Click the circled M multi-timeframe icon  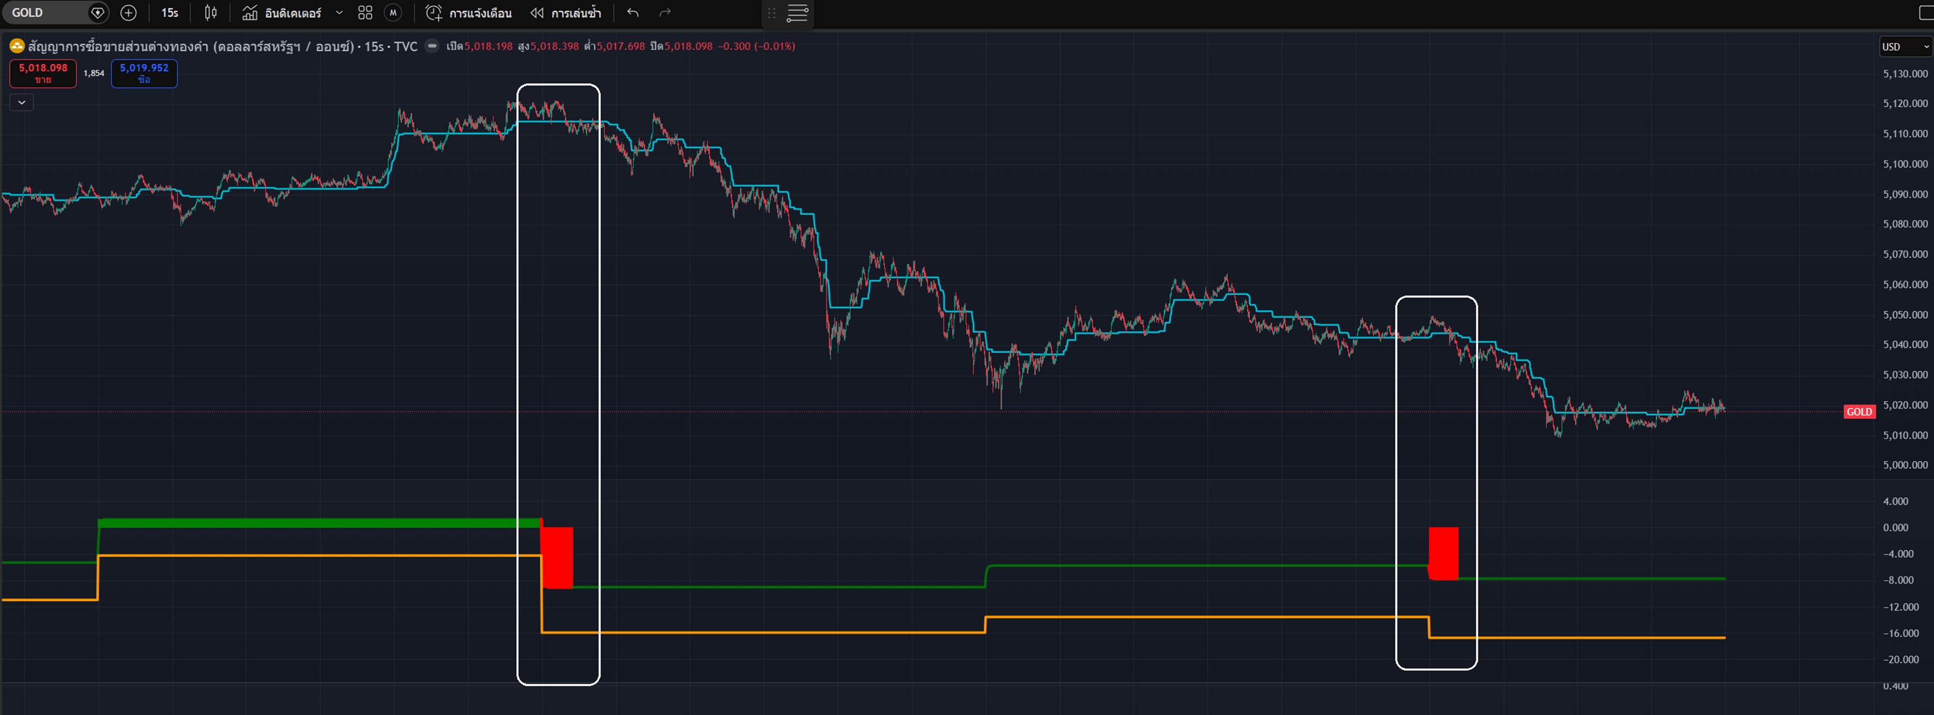[393, 13]
